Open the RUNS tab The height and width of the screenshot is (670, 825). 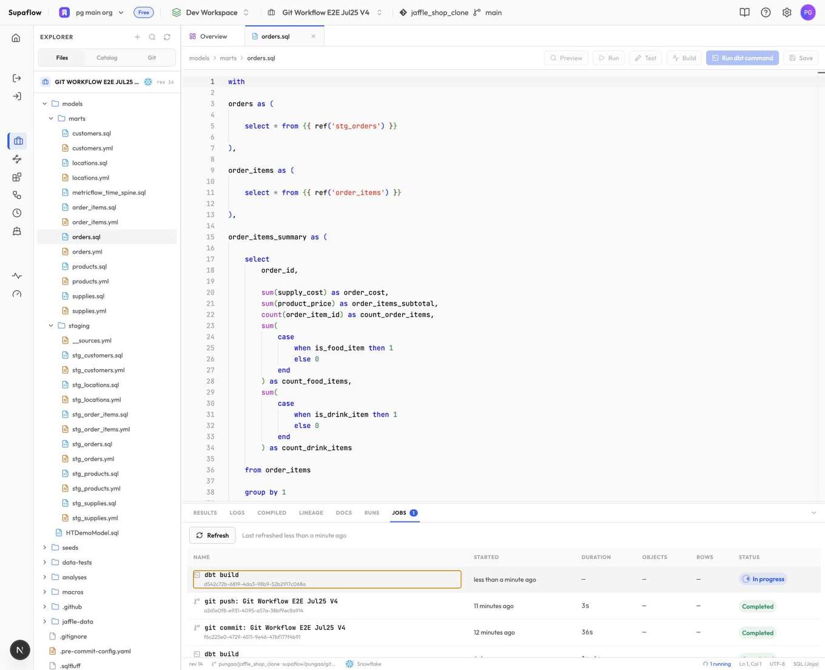(372, 513)
